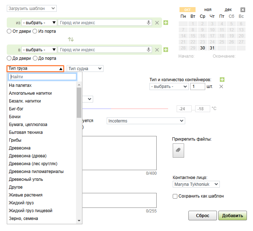Viewport: 253px width, 231px height.
Task: Select 'Древесный уголь' in the cargo list
Action: 26,179
